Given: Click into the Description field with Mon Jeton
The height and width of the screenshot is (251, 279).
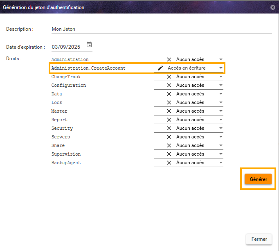Looking at the screenshot, I should 161,29.
